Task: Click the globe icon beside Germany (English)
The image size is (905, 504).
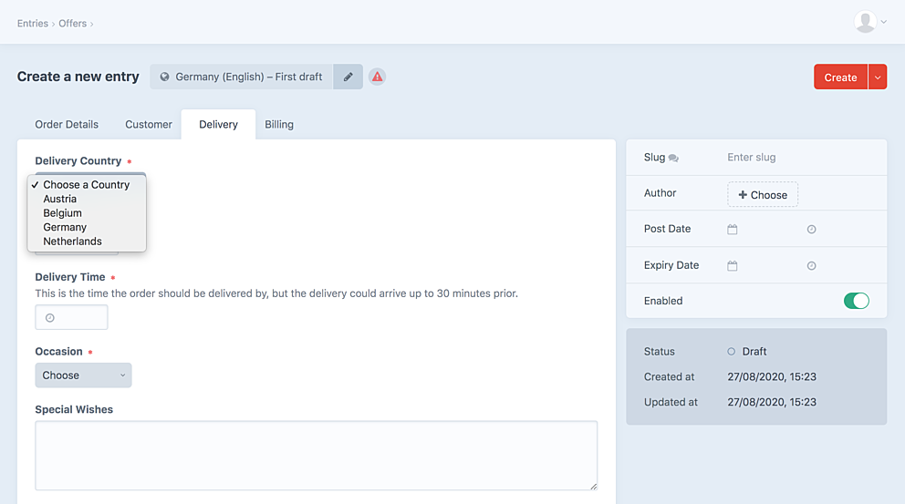Action: click(164, 77)
